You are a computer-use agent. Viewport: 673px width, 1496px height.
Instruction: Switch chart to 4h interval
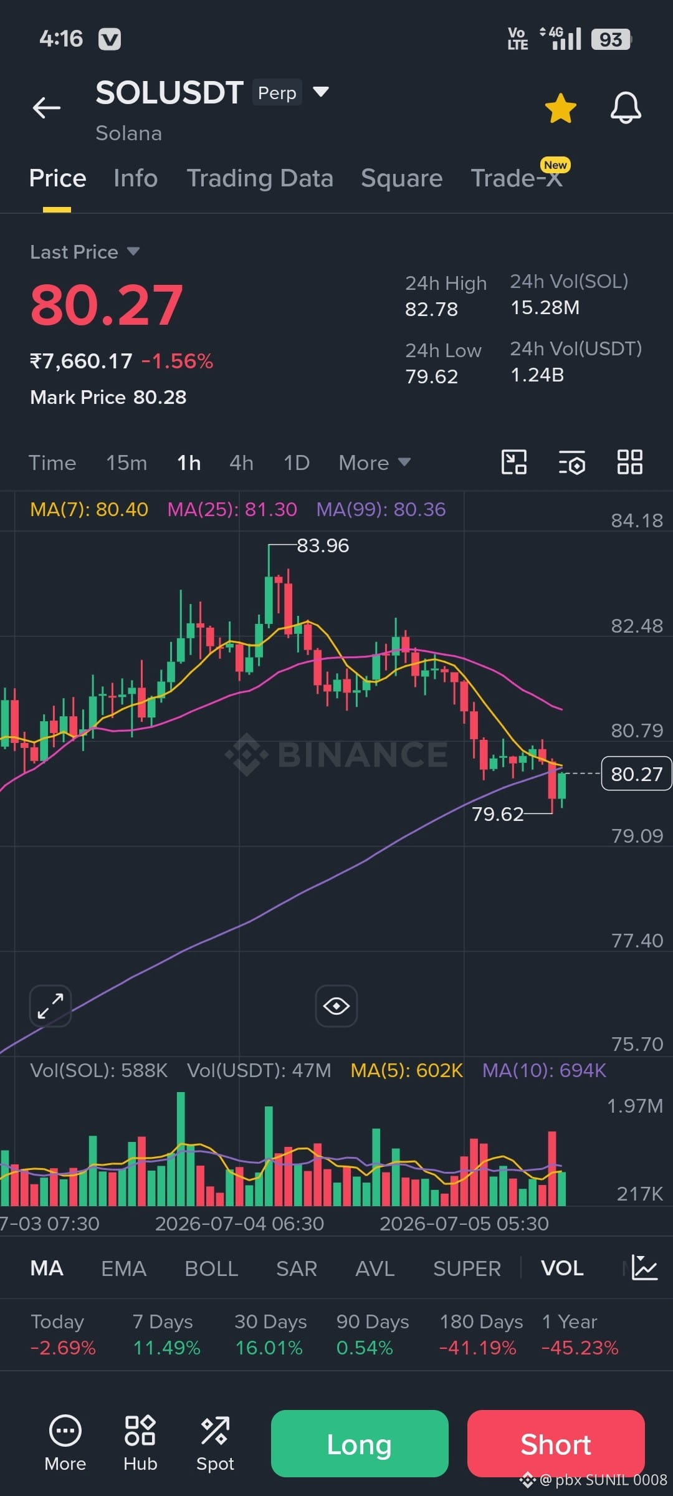click(x=241, y=463)
